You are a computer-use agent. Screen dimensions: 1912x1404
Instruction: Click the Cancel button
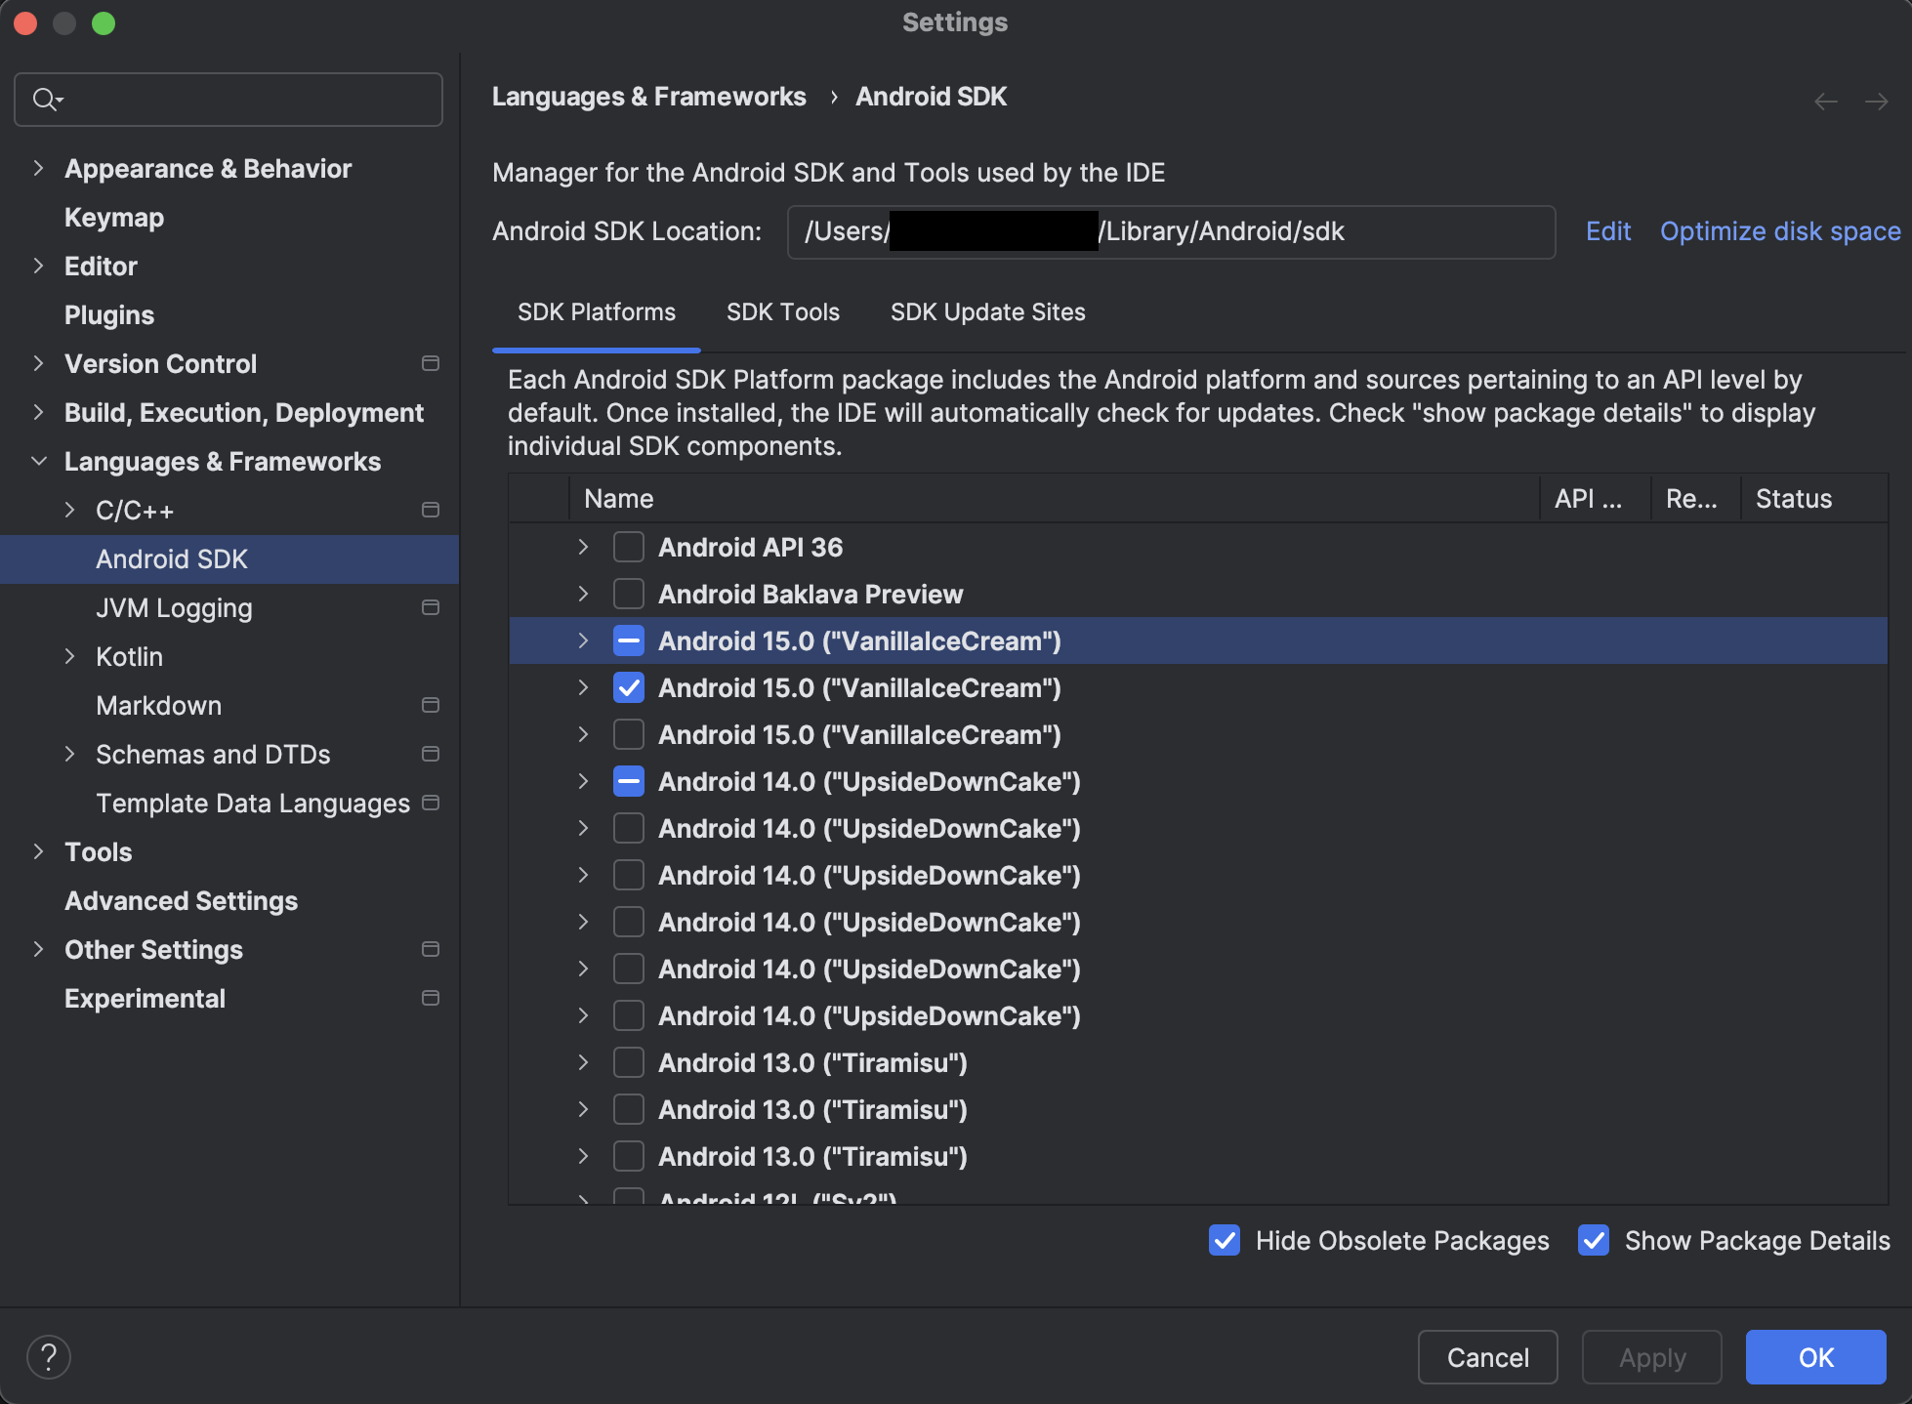point(1487,1357)
